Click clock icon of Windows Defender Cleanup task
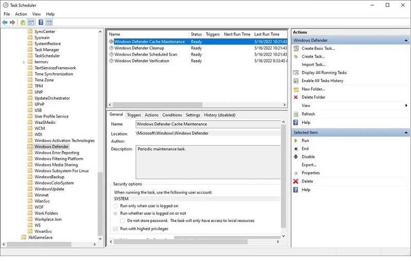 tap(111, 48)
